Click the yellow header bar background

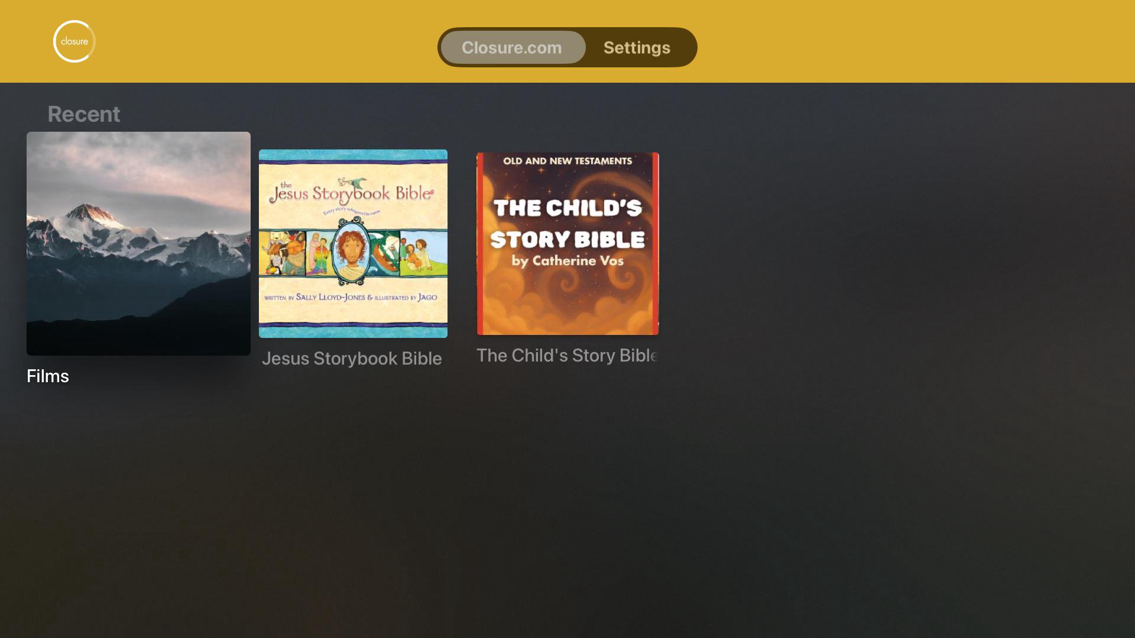pos(887,41)
